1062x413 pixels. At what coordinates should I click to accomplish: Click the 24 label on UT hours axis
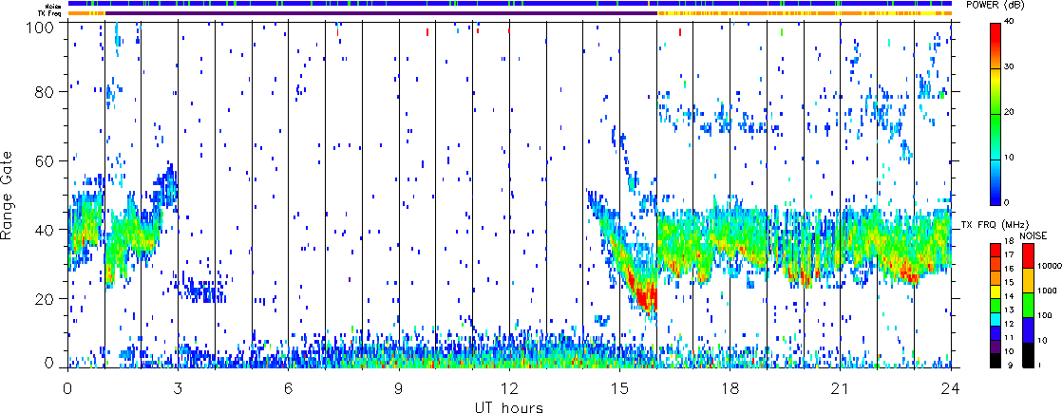[x=951, y=388]
